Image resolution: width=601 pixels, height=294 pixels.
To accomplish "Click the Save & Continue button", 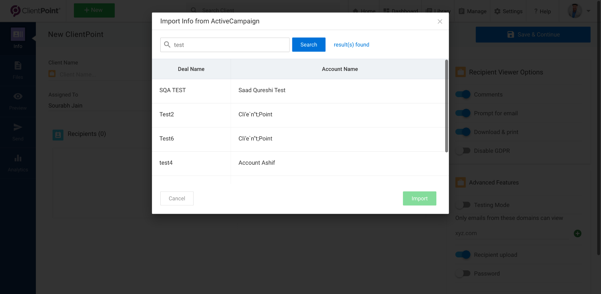I will click(x=533, y=35).
